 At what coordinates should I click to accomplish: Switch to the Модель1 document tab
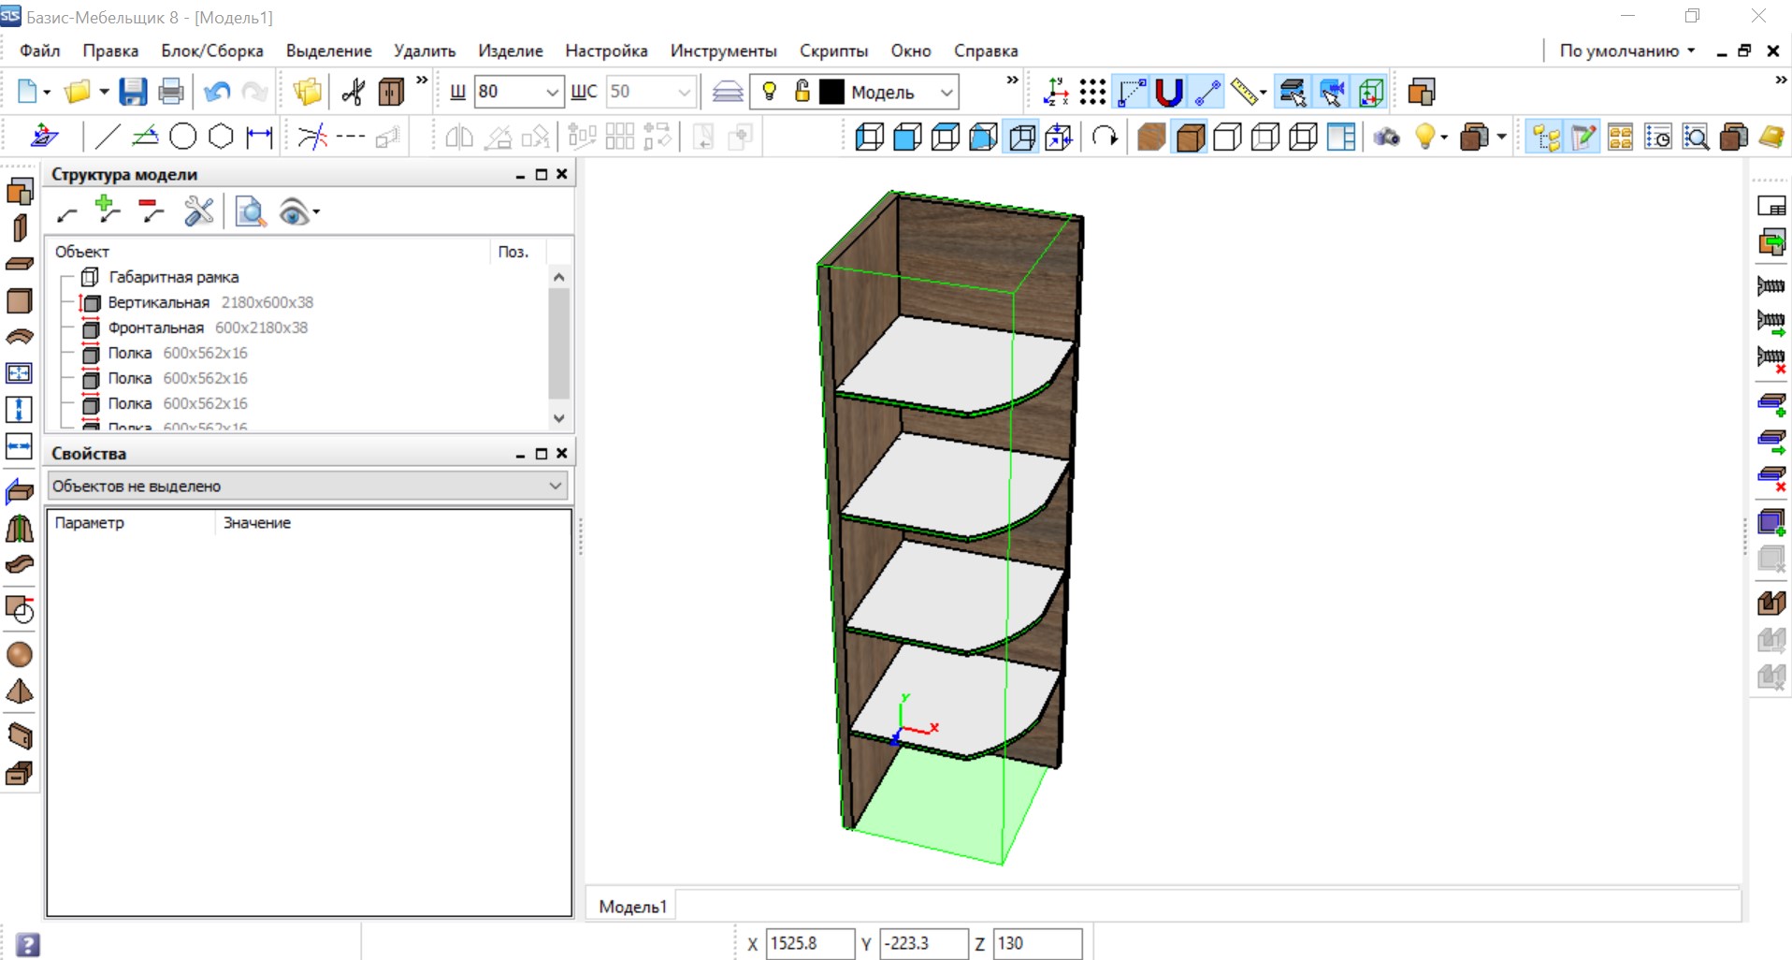632,906
